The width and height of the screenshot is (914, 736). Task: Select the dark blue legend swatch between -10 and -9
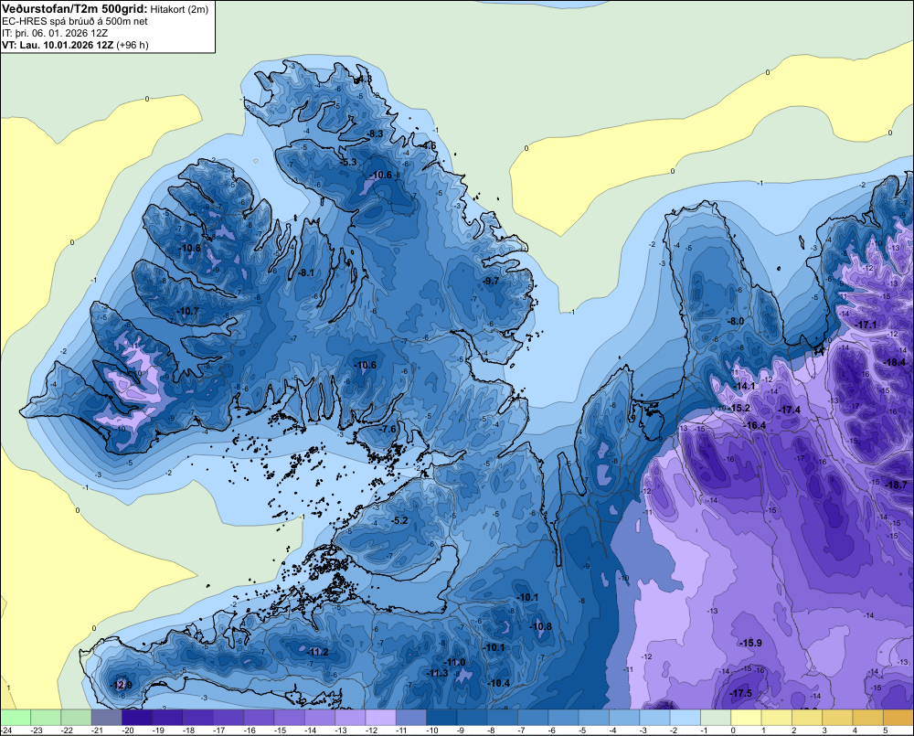[441, 717]
